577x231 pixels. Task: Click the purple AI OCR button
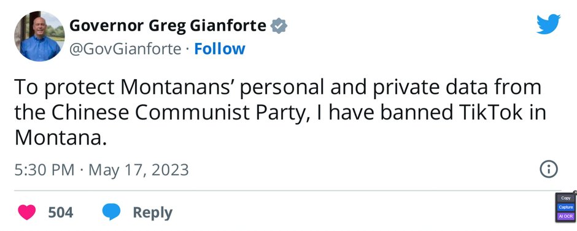point(566,217)
